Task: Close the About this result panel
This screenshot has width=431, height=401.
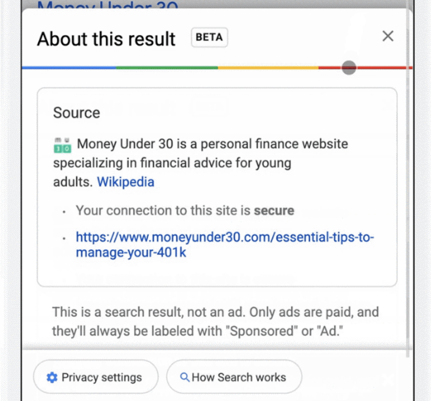Action: (x=388, y=36)
